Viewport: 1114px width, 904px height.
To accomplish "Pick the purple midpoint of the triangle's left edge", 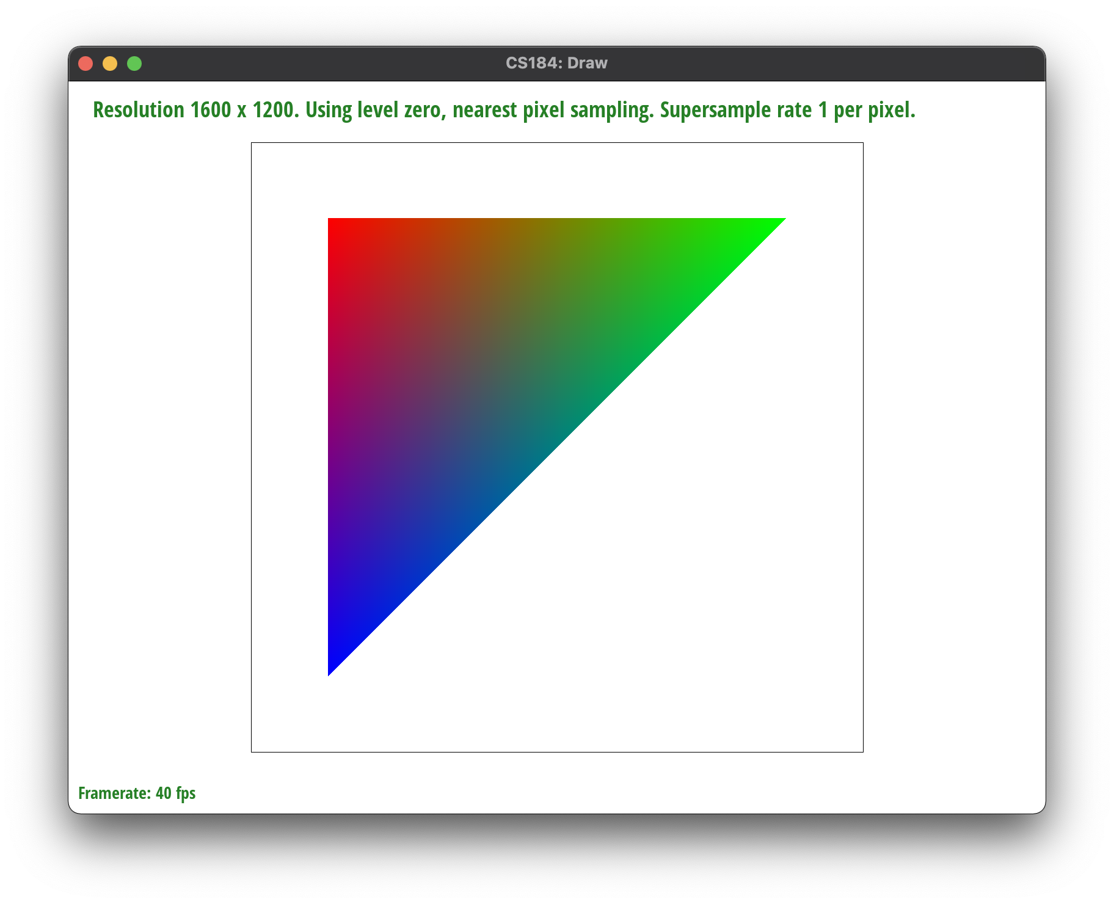I will click(330, 447).
